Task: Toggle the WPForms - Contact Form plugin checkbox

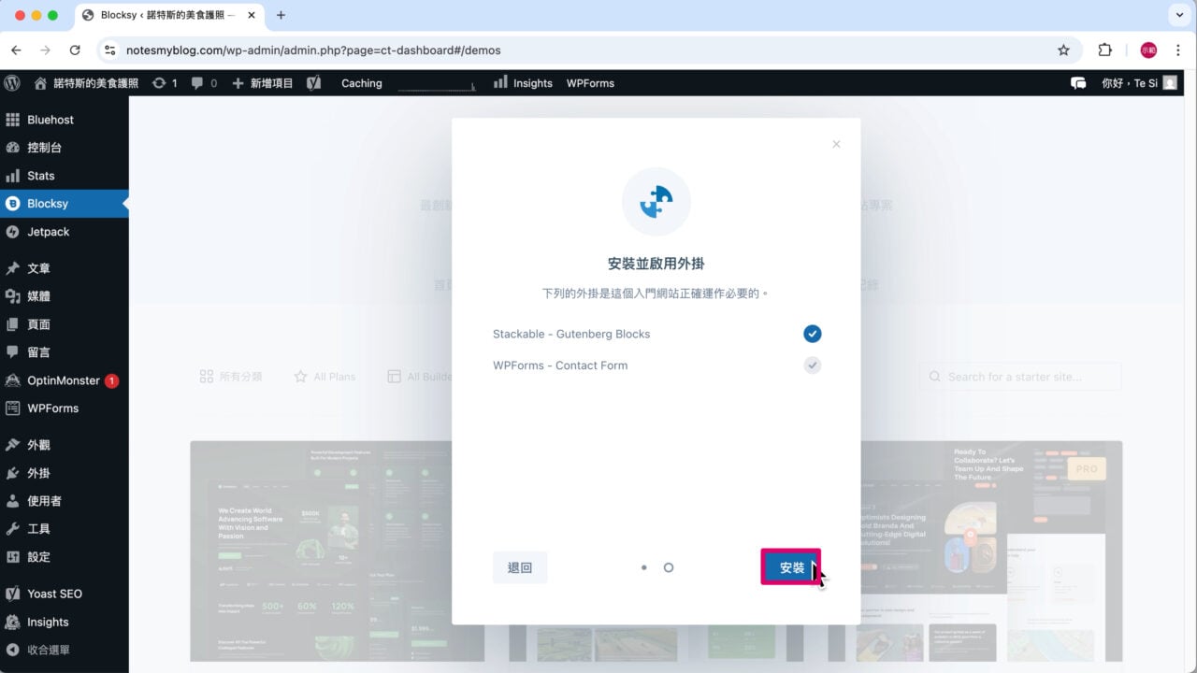Action: pos(812,365)
